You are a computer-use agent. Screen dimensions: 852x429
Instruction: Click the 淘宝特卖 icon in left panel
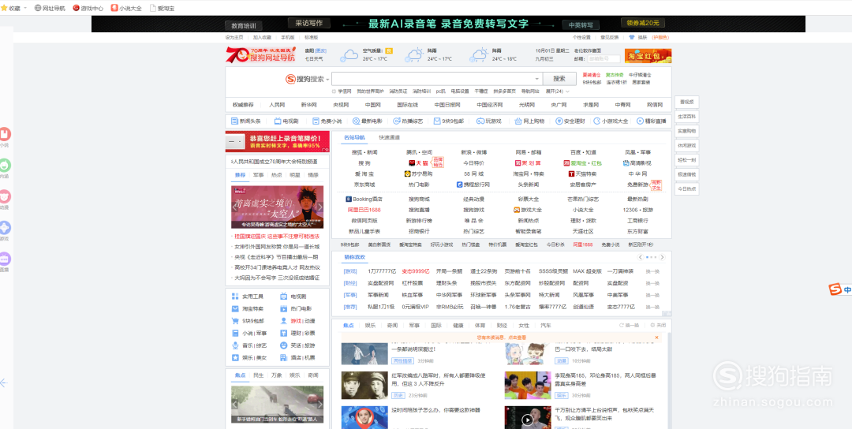235,308
